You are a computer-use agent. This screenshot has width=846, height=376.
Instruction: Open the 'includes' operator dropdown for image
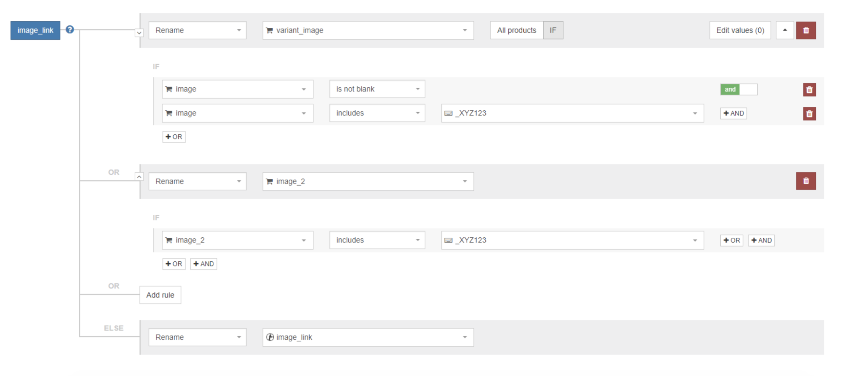click(x=377, y=113)
